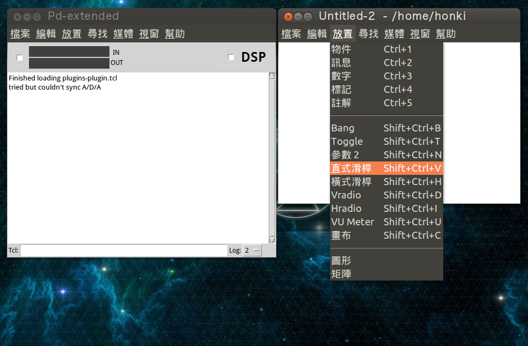Image resolution: width=528 pixels, height=346 pixels.
Task: Click the scrollbar up arrow in Pd console
Action: tap(272, 76)
